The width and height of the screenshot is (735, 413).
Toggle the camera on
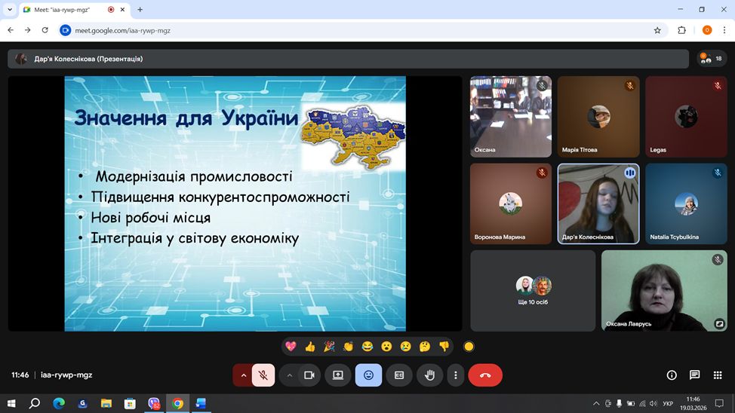[309, 375]
